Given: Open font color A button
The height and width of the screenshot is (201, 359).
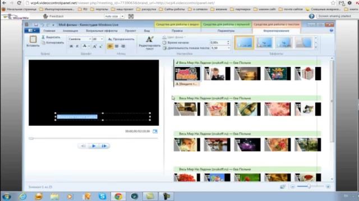Looking at the screenshot, I should tap(85, 46).
